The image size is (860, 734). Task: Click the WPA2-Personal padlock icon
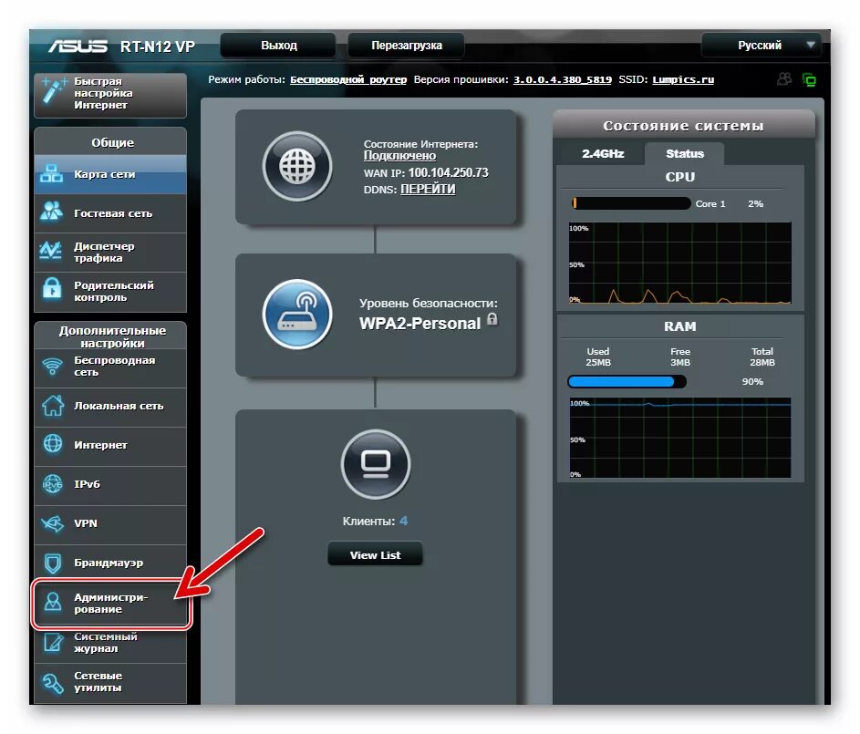492,318
